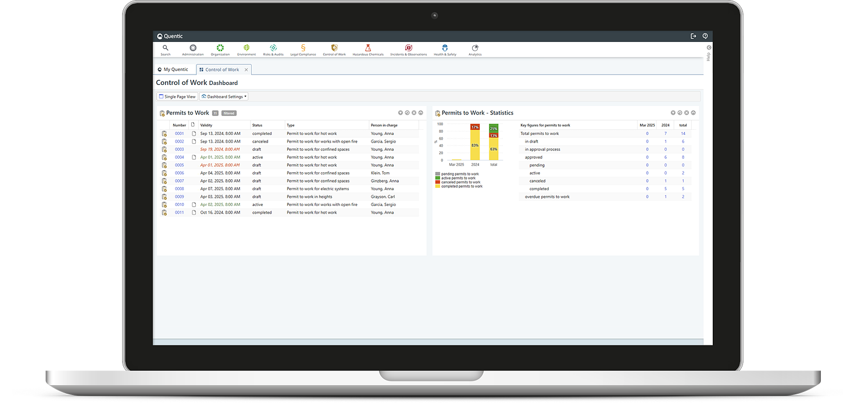The height and width of the screenshot is (413, 843).
Task: Collapse the Permits to Work panel
Action: pyautogui.click(x=420, y=113)
